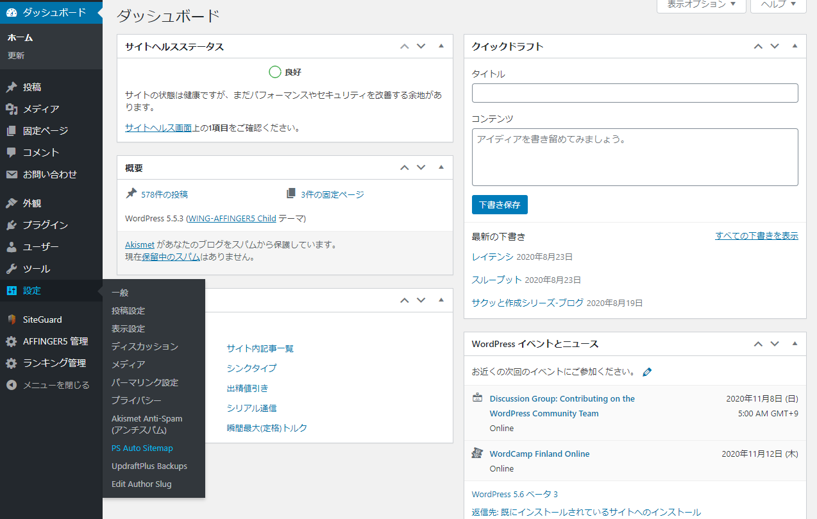Click the Media icon in sidebar
Screen dimensions: 817x519
click(12, 109)
